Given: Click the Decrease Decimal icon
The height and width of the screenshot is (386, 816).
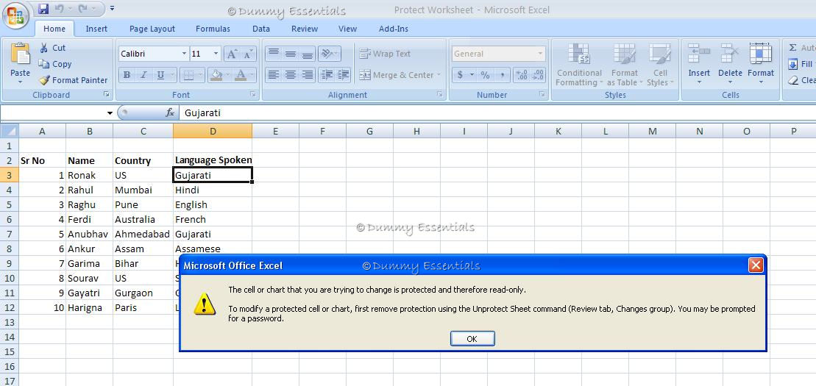Looking at the screenshot, I should coord(538,75).
